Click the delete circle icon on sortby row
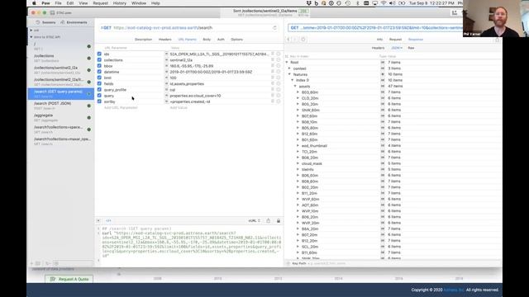The width and height of the screenshot is (529, 297). click(279, 101)
